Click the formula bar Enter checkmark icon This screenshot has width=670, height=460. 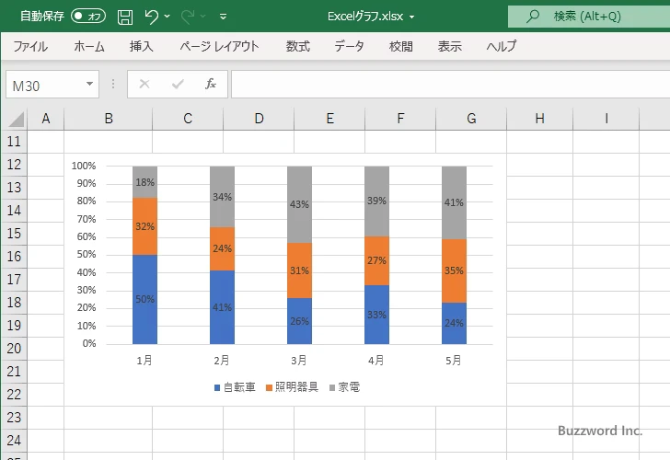[x=178, y=84]
